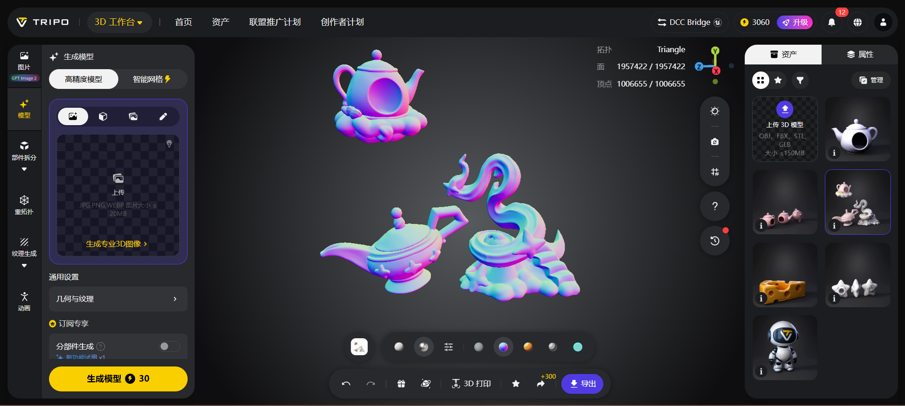The image size is (905, 406).
Task: Undo the last action
Action: coord(346,384)
